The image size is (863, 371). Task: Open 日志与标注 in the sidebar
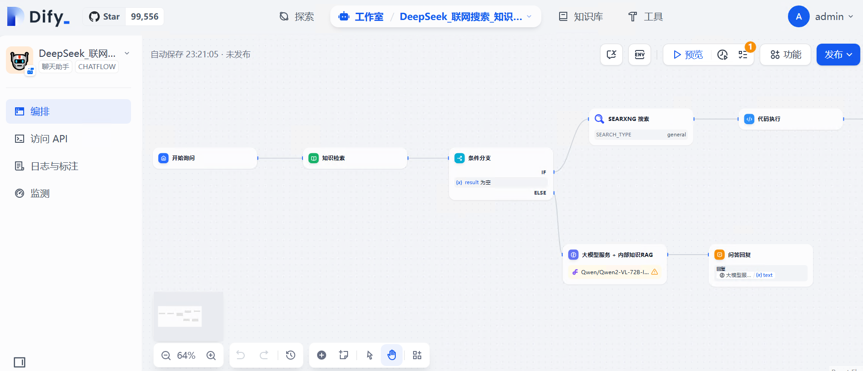click(68, 166)
